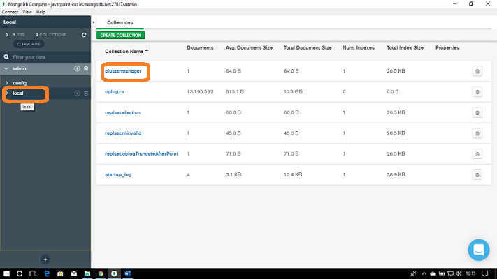Screen dimensions: 497x279
Task: Delete the oplog.rs collection
Action: click(477, 92)
